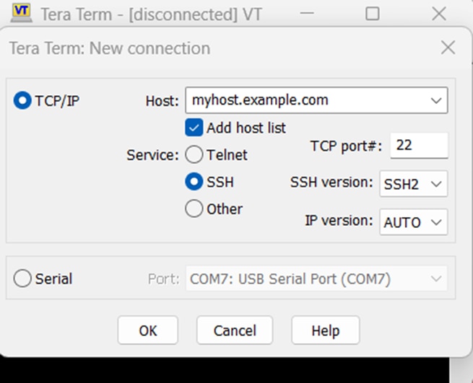Choose Other as the service
This screenshot has width=473, height=383.
click(194, 209)
